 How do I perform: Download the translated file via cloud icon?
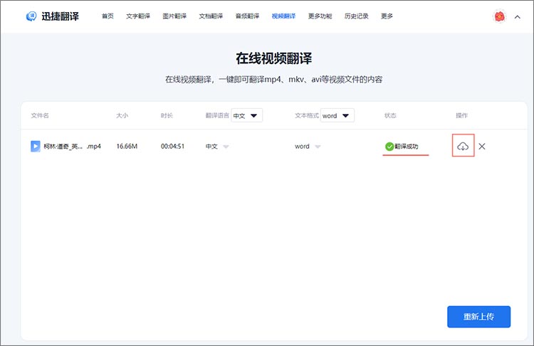(x=463, y=146)
